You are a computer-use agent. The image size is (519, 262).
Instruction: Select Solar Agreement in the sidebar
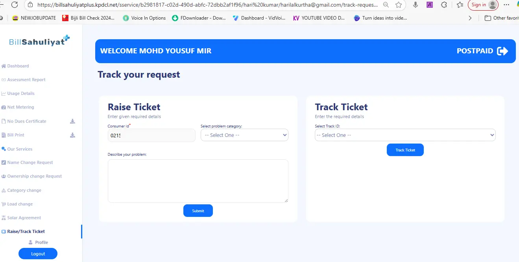[24, 218]
